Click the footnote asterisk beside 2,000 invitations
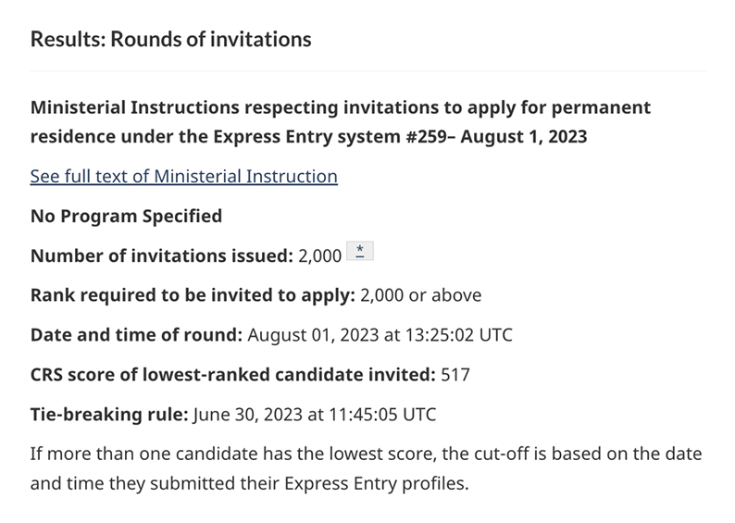The width and height of the screenshot is (735, 523). pyautogui.click(x=359, y=254)
